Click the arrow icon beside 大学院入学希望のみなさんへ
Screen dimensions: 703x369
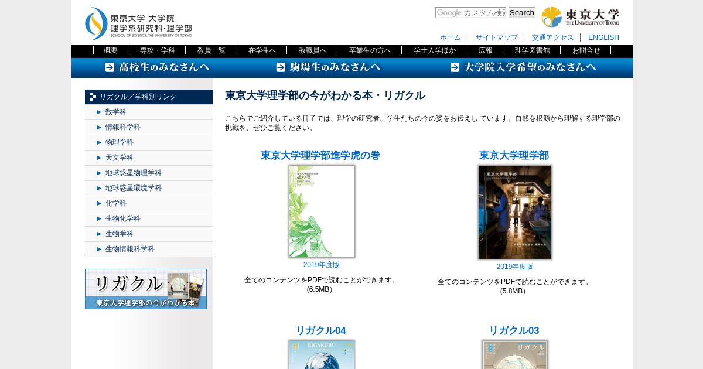pyautogui.click(x=455, y=67)
